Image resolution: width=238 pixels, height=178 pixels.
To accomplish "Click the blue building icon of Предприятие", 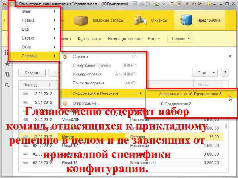I will coord(186,20).
